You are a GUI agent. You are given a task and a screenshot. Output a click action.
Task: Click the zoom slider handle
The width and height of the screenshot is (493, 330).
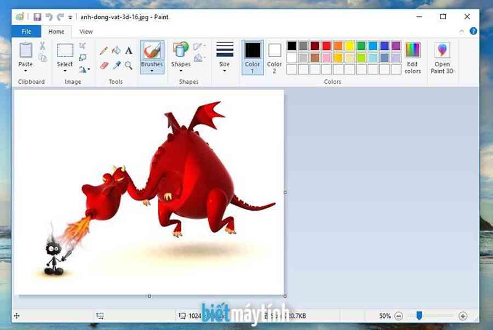[419, 316]
